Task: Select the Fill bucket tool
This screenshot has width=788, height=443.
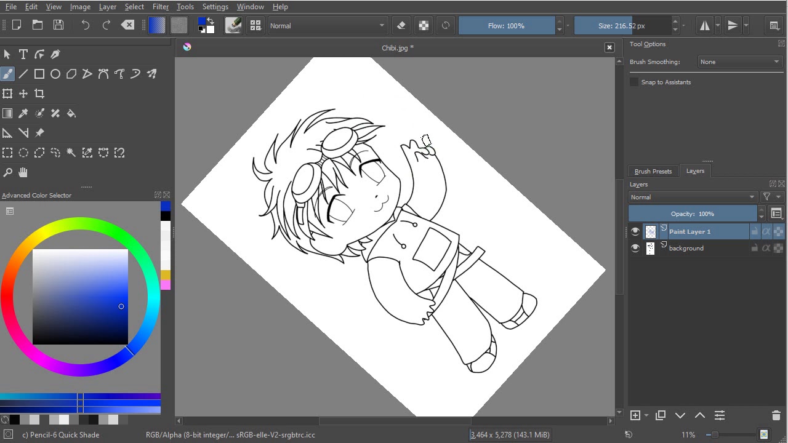Action: pos(71,113)
